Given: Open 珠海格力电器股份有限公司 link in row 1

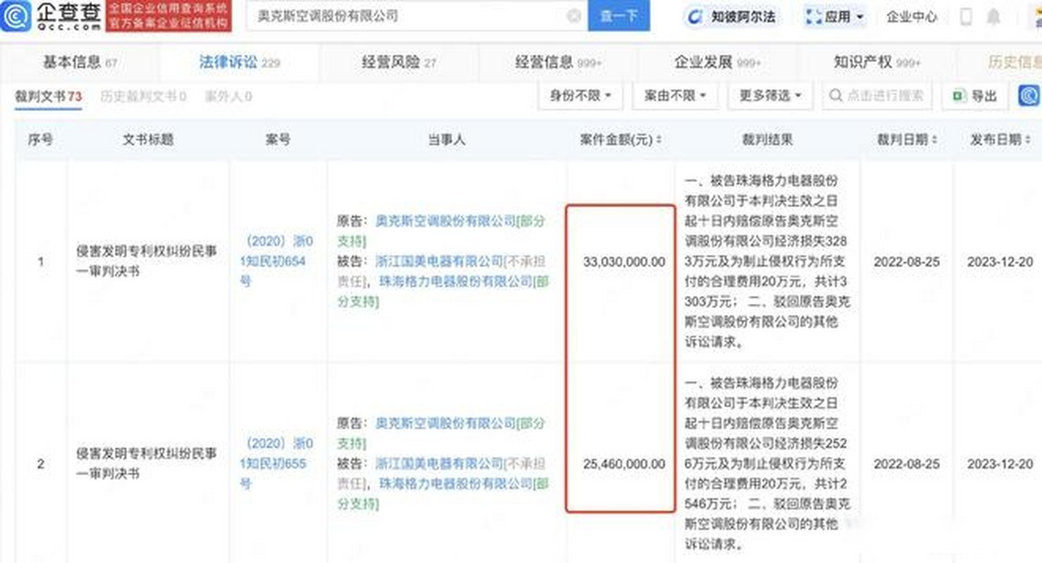Looking at the screenshot, I should coord(456,281).
